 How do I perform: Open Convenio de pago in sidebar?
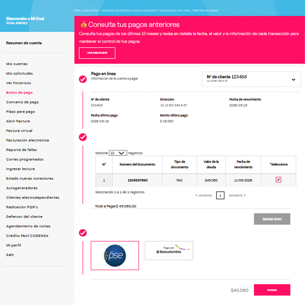[22, 102]
